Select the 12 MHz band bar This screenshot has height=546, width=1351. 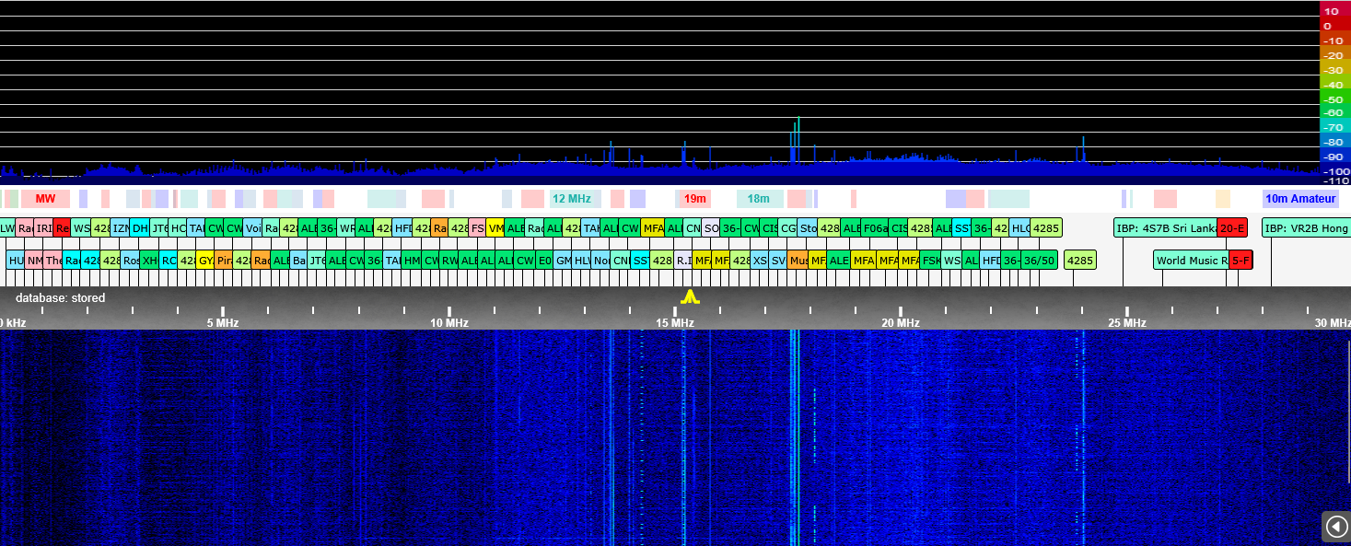tap(572, 199)
